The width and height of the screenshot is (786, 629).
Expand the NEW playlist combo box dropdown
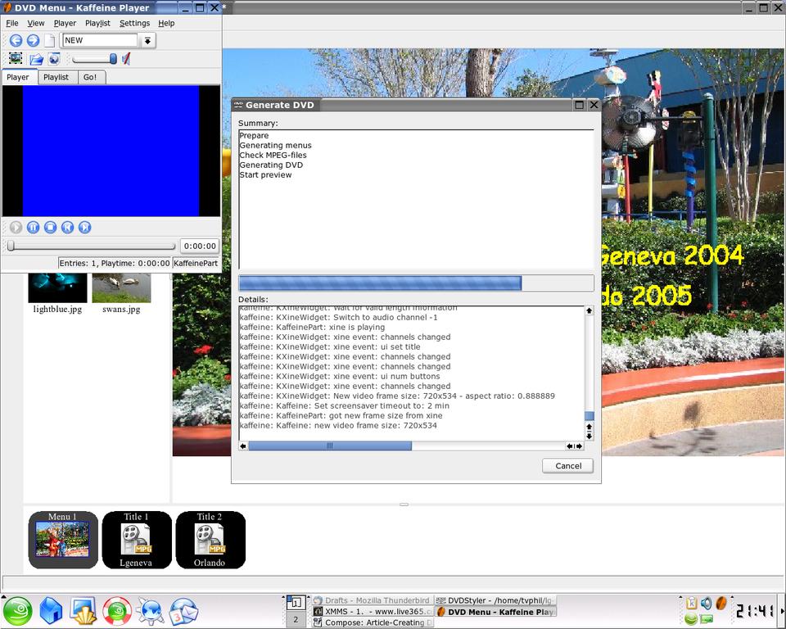click(x=147, y=40)
